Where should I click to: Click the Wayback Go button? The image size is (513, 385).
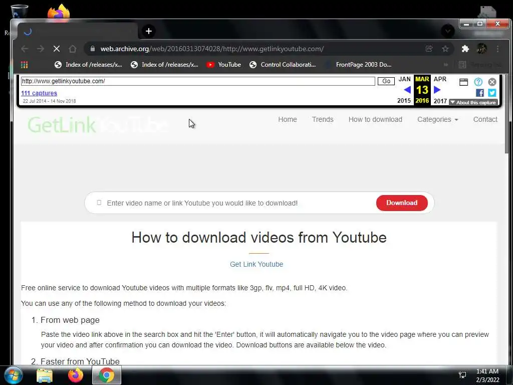click(x=386, y=81)
